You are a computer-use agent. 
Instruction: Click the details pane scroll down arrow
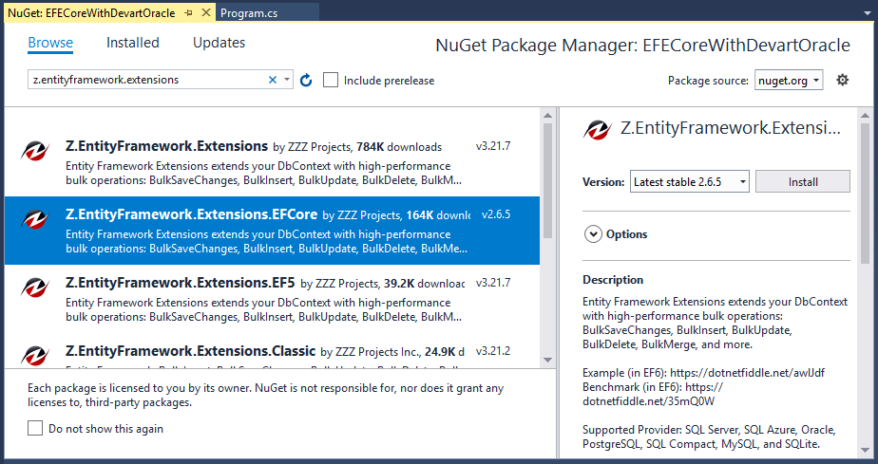[x=865, y=451]
